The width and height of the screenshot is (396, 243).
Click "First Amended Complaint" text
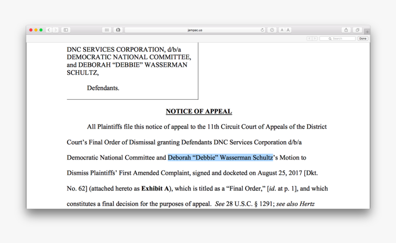154,173
